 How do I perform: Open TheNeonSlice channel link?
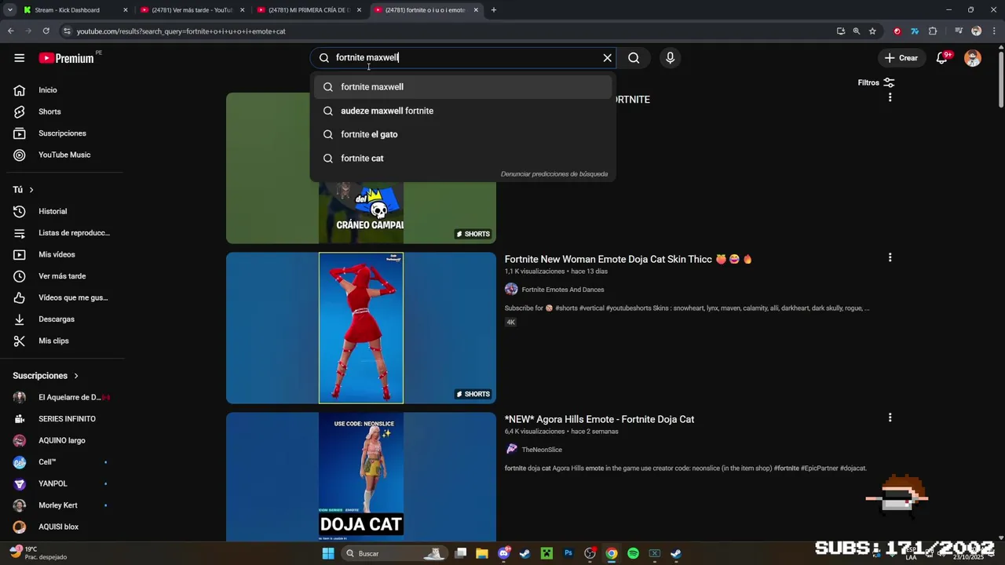pyautogui.click(x=542, y=450)
